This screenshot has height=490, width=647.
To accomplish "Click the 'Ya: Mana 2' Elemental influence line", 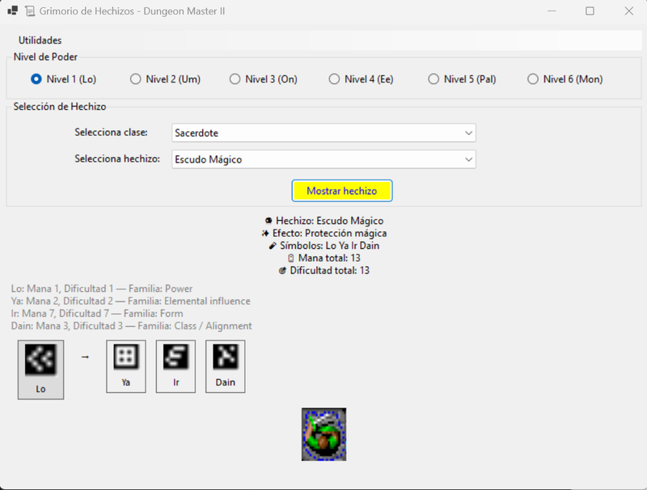I will 131,301.
